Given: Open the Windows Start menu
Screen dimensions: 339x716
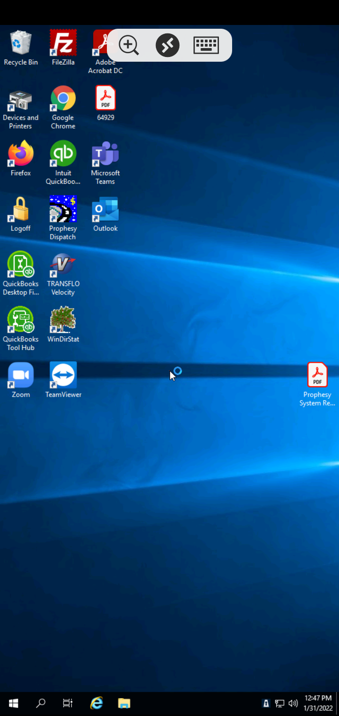Looking at the screenshot, I should pyautogui.click(x=14, y=704).
